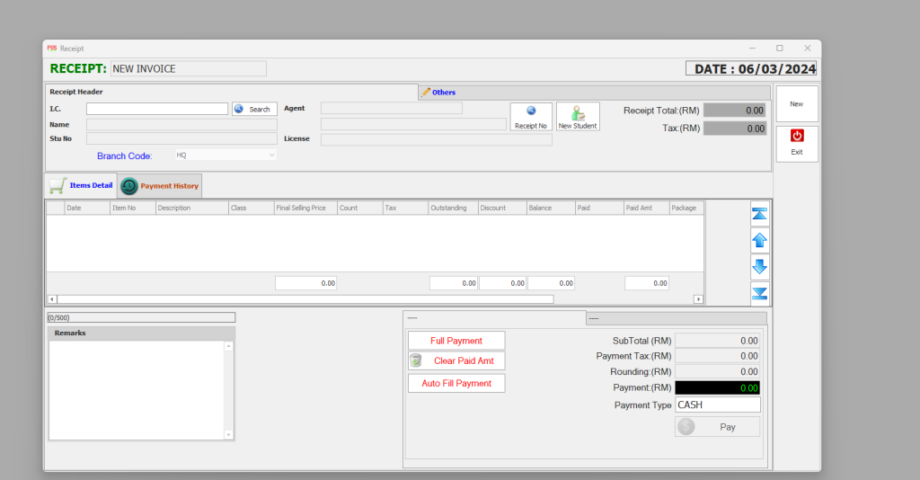Click the Stu No field
Image resolution: width=920 pixels, height=480 pixels.
181,138
